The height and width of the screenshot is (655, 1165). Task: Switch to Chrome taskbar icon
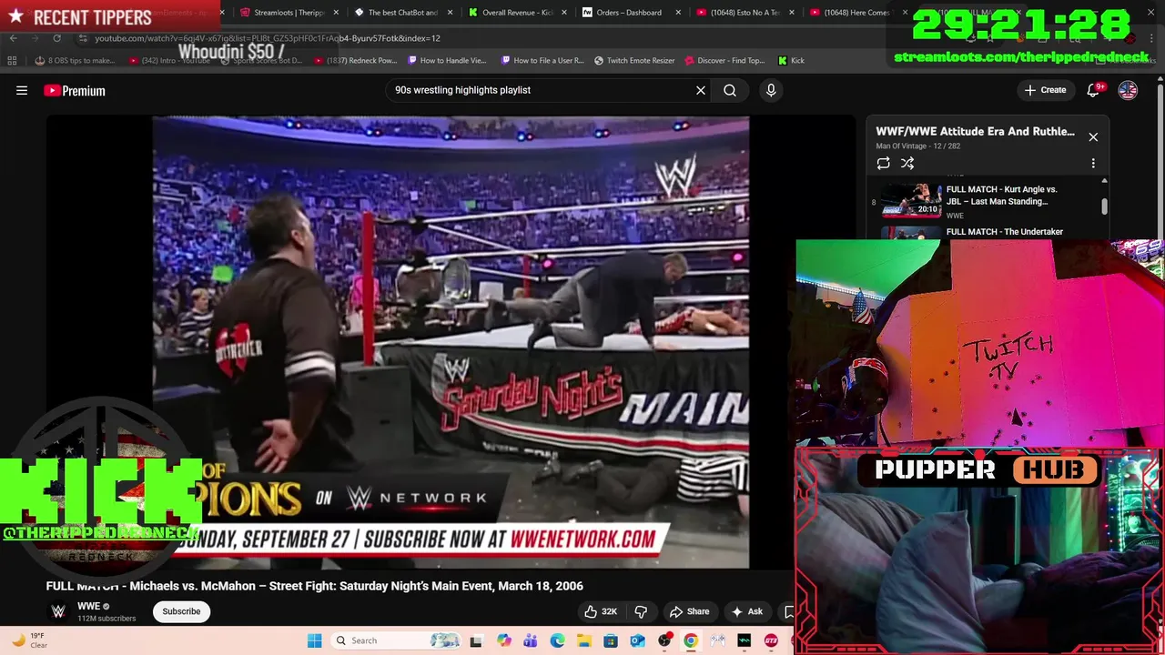tap(691, 640)
